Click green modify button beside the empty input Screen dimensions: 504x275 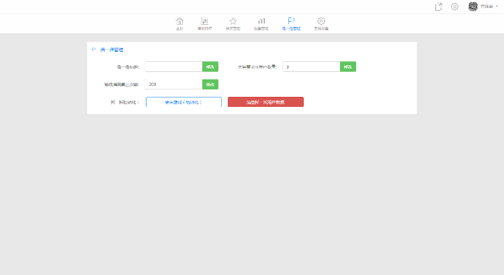coord(210,67)
